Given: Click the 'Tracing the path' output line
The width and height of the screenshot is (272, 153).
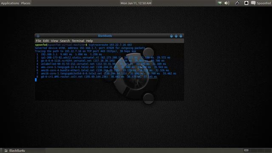Looking at the screenshot, I should (x=85, y=51).
